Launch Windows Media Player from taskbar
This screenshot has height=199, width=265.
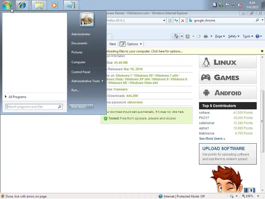54,5
